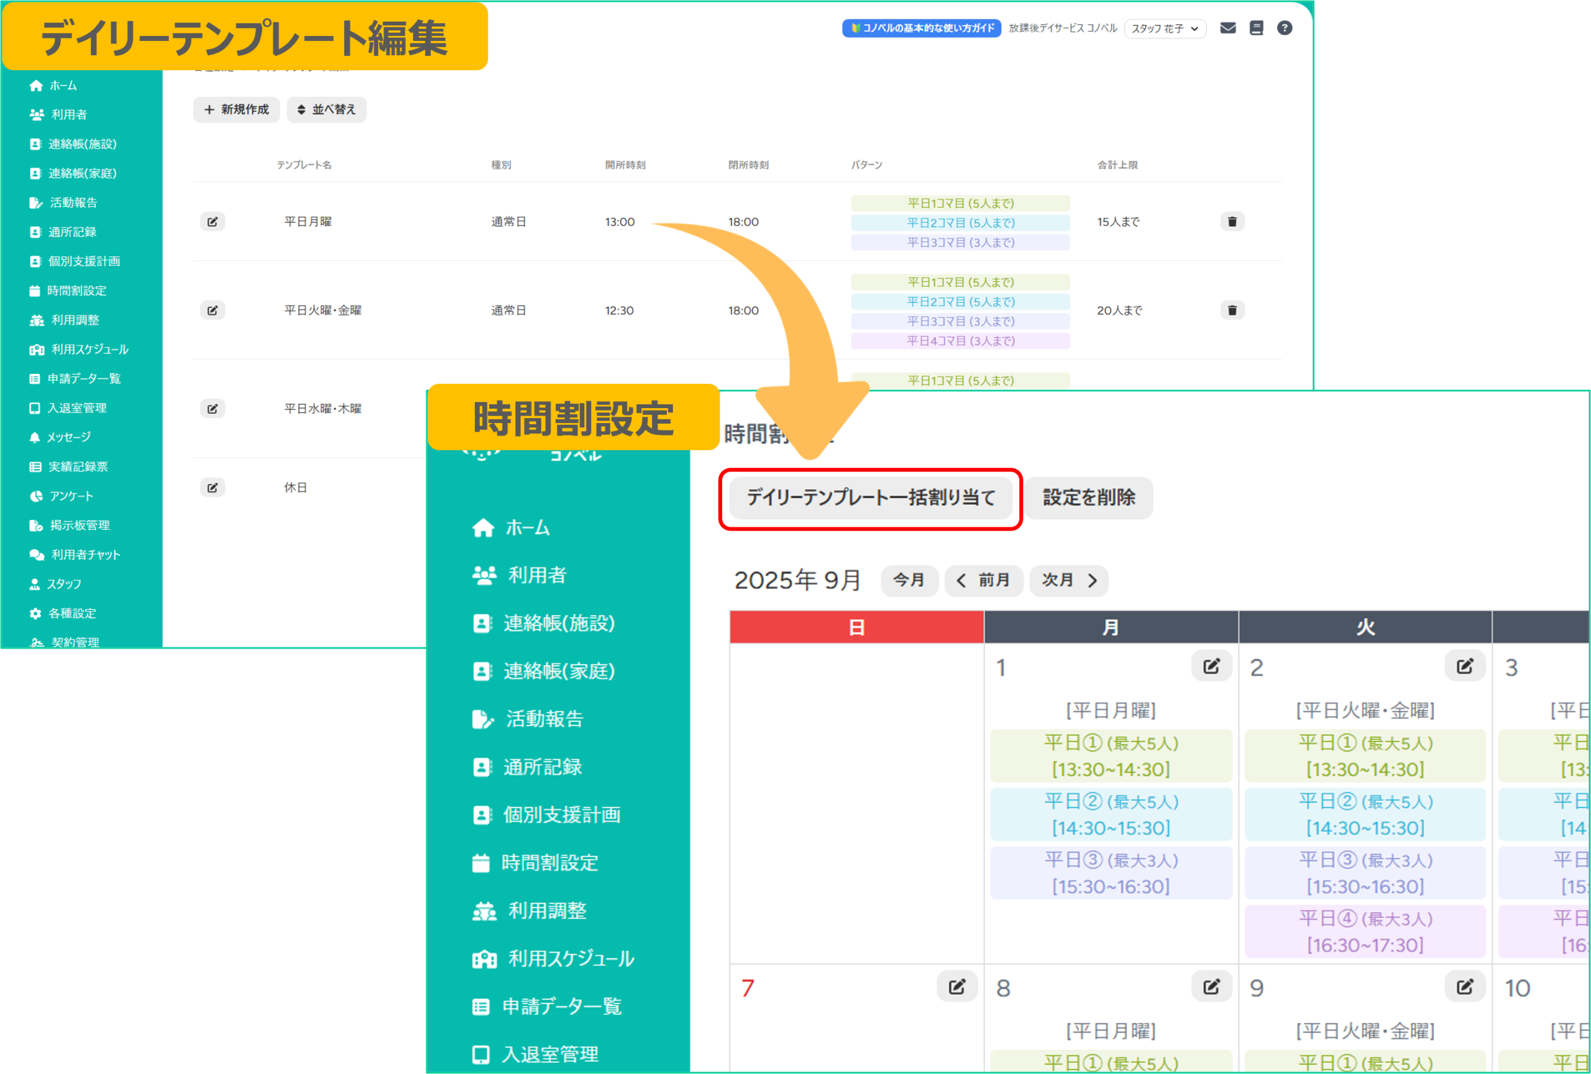Edit the 平日火曜・金曜 template row icon

point(212,311)
